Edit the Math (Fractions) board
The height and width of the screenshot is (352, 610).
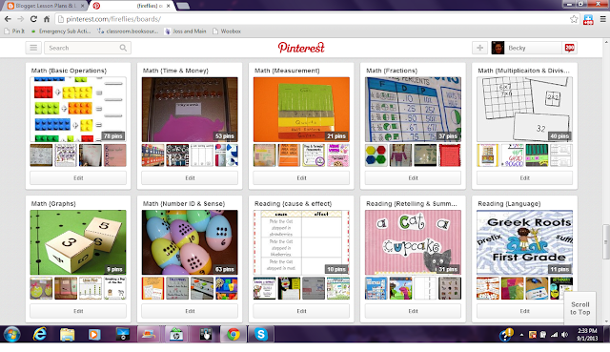tap(413, 178)
